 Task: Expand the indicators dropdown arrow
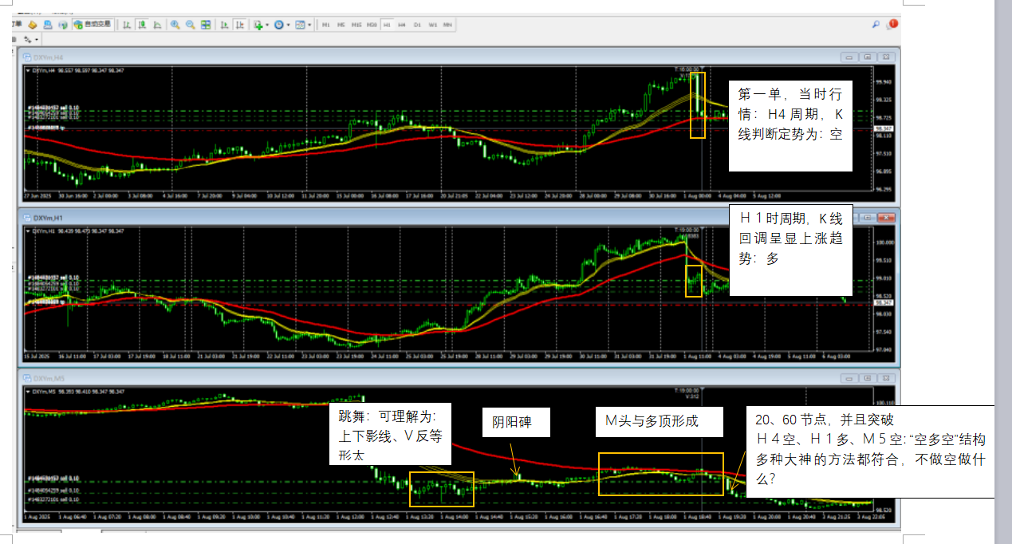tap(268, 25)
